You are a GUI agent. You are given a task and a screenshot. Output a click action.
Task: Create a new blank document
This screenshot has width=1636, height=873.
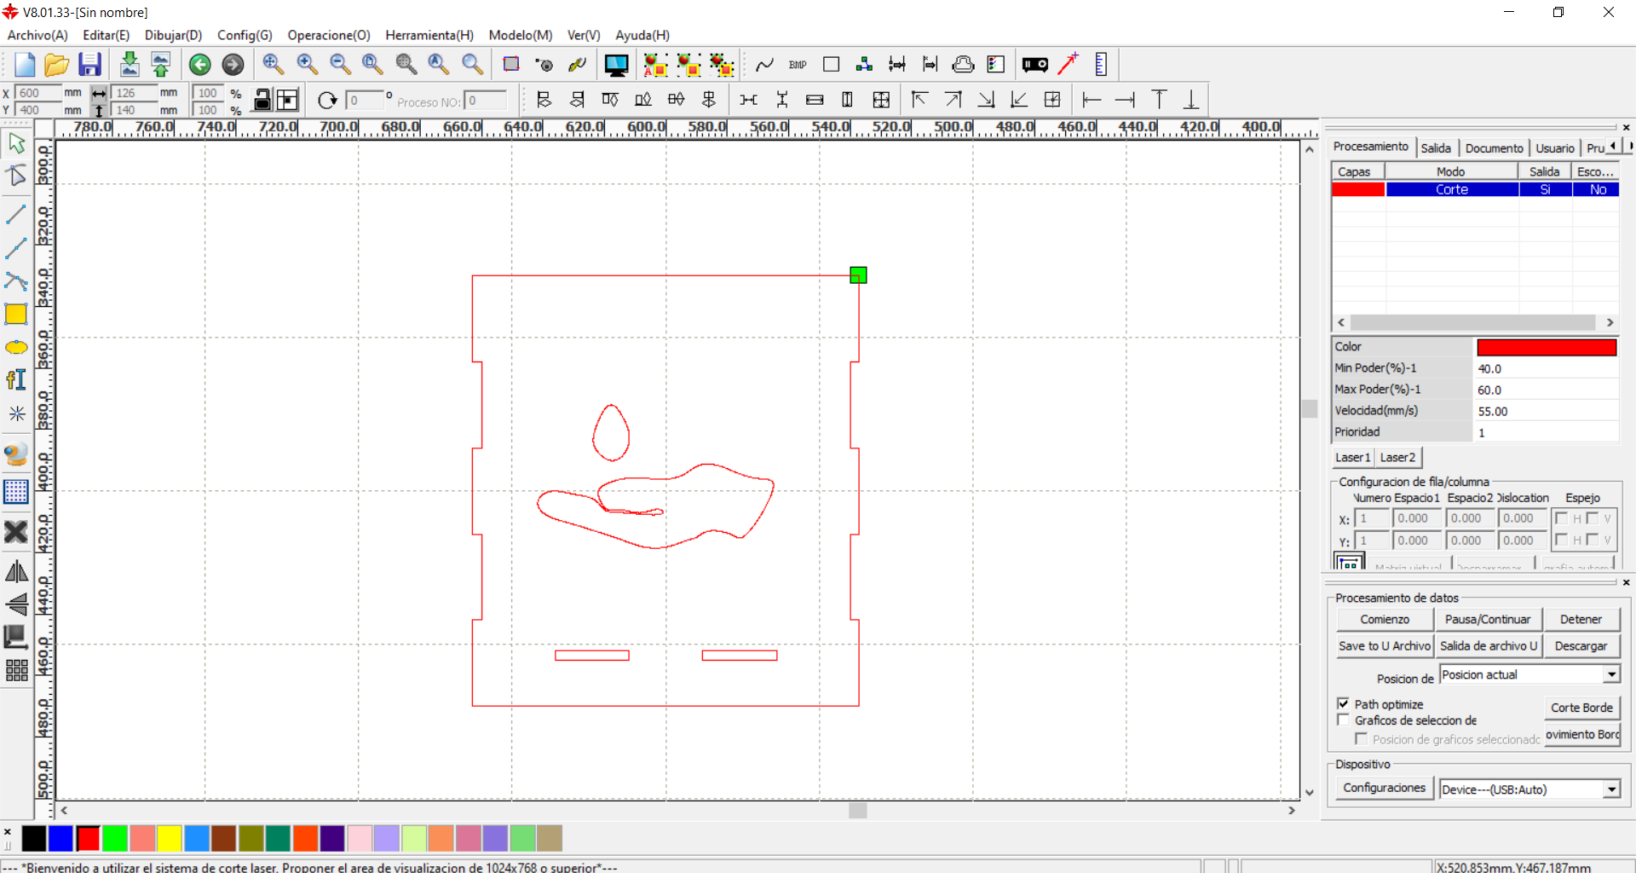click(25, 65)
